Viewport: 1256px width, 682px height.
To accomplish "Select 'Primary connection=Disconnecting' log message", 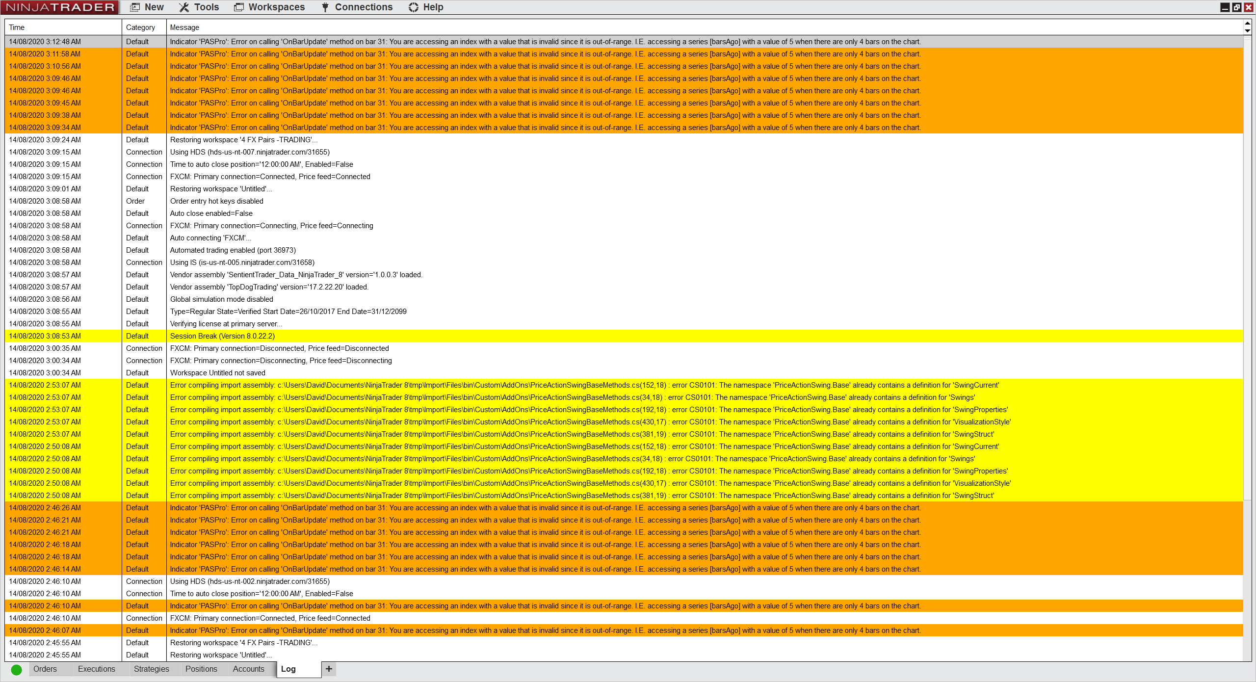I will (x=281, y=361).
